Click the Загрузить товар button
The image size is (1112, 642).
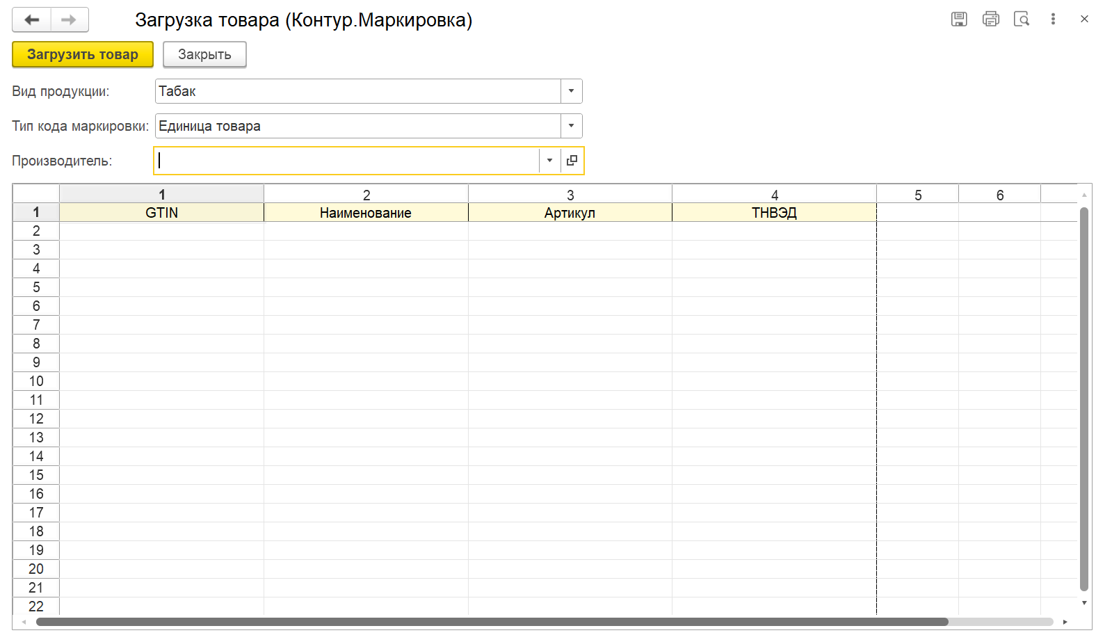coord(83,54)
